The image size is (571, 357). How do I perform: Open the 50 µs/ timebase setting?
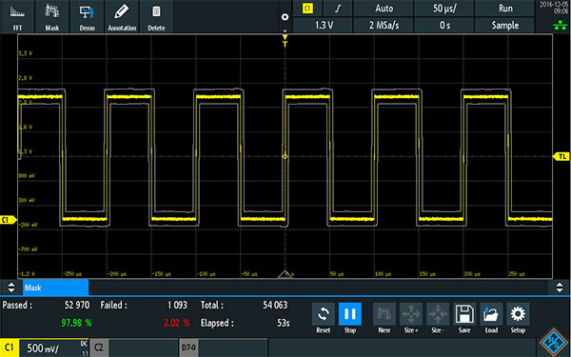pos(443,8)
